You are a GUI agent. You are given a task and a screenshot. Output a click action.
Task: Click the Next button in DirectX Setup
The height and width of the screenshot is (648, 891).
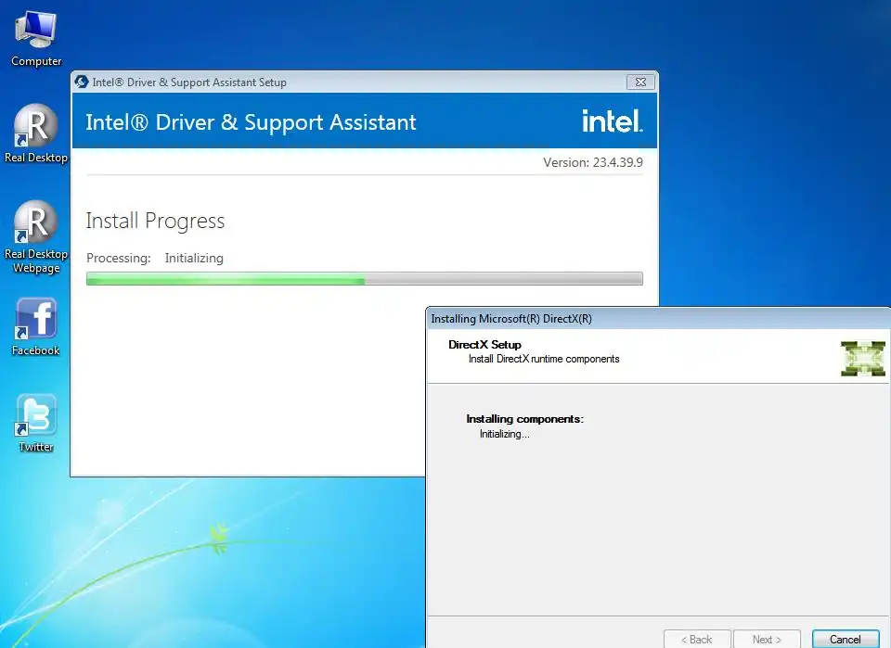click(x=767, y=639)
